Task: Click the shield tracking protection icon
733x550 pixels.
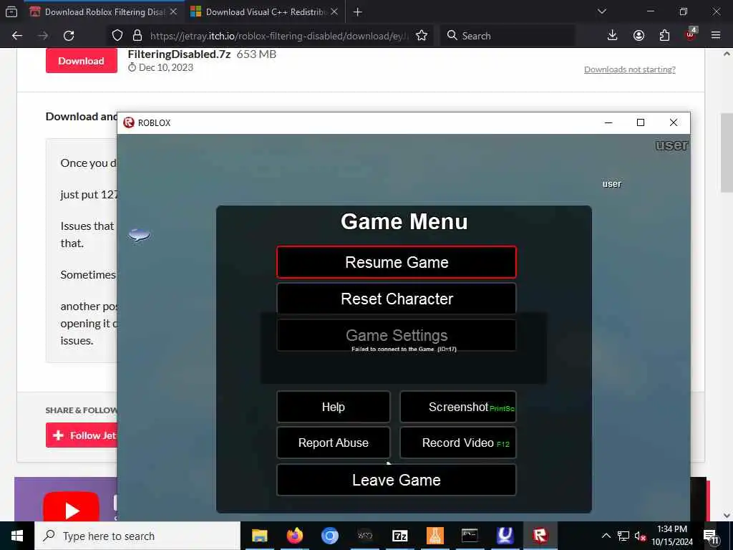Action: 117,36
